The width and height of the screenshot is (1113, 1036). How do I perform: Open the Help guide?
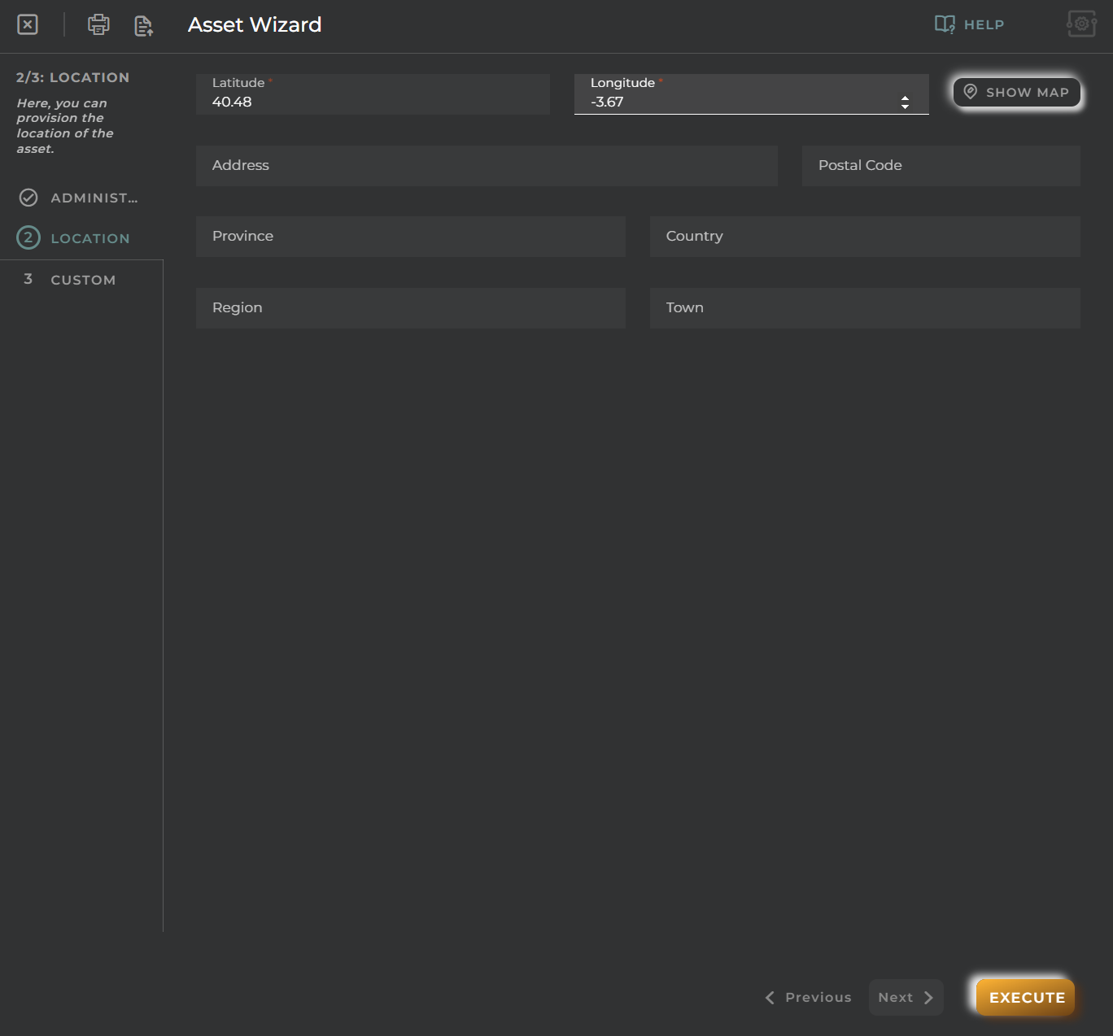[970, 24]
